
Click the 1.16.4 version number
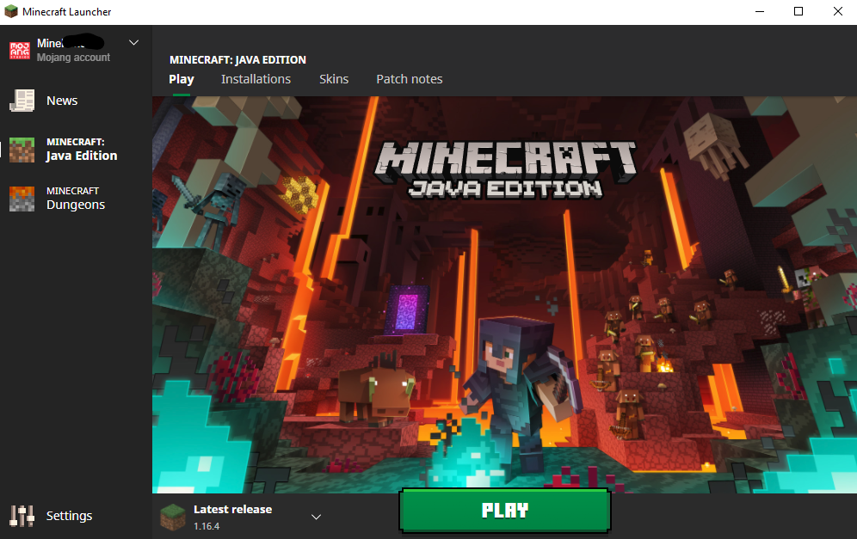pyautogui.click(x=207, y=526)
